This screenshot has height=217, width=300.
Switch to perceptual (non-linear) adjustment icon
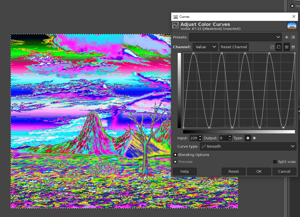coord(278,47)
